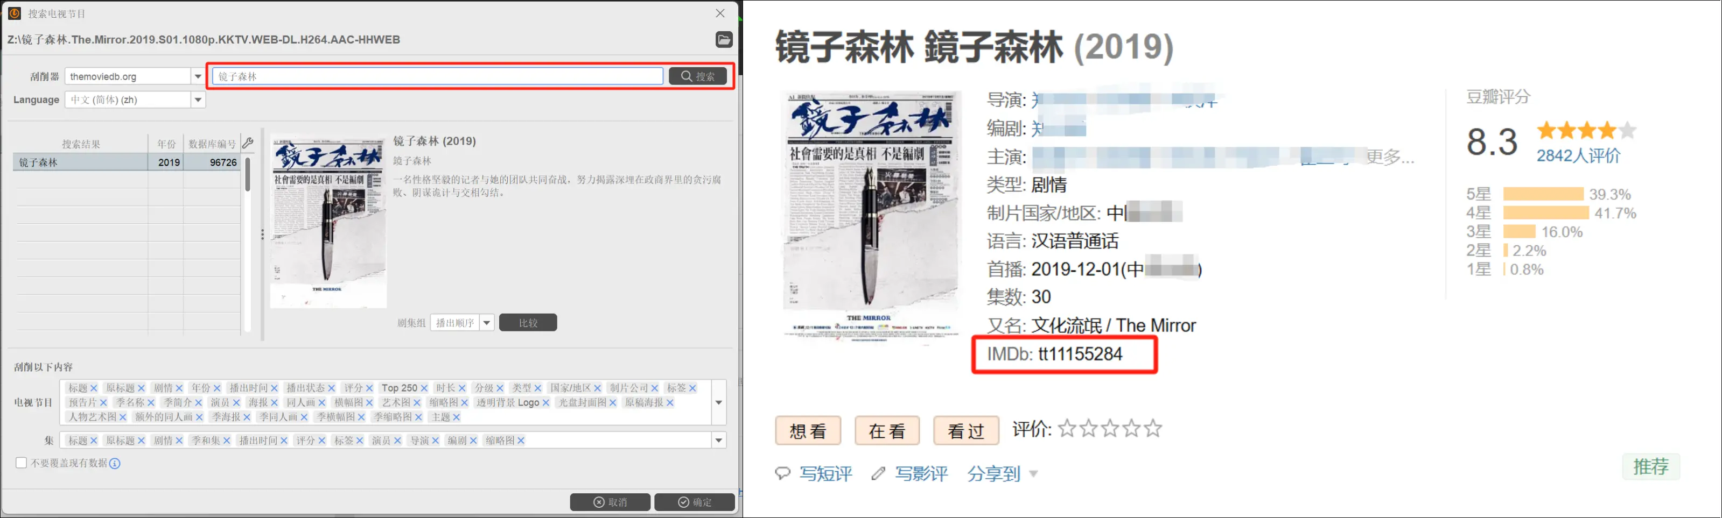Expand the 播出顺序 episode group dropdown
The width and height of the screenshot is (1722, 518).
tap(487, 322)
